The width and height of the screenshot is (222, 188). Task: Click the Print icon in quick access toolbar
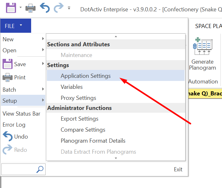point(31,8)
